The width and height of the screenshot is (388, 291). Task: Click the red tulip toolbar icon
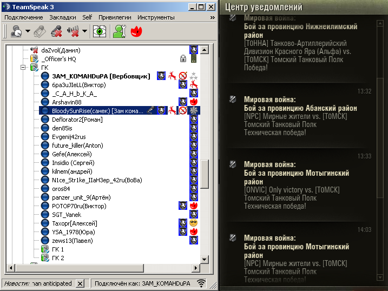tap(136, 31)
